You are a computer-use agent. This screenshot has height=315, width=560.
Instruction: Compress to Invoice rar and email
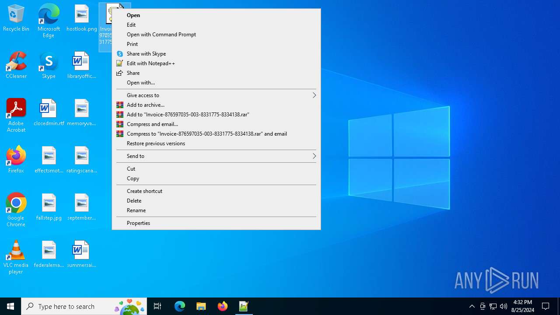pos(216,134)
